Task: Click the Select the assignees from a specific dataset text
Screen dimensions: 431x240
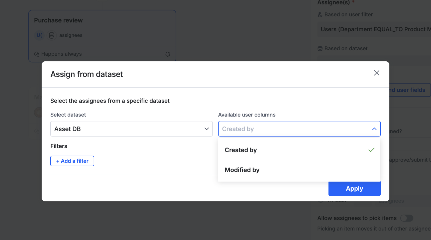Action: pyautogui.click(x=110, y=101)
